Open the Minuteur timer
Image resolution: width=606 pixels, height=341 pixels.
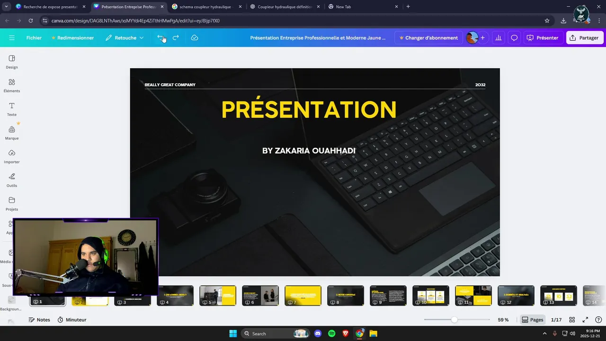pos(72,320)
